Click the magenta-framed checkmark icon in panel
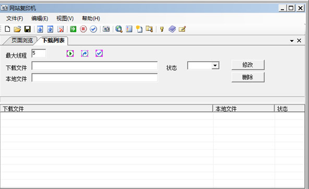Image resolution: width=309 pixels, height=189 pixels. (99, 53)
